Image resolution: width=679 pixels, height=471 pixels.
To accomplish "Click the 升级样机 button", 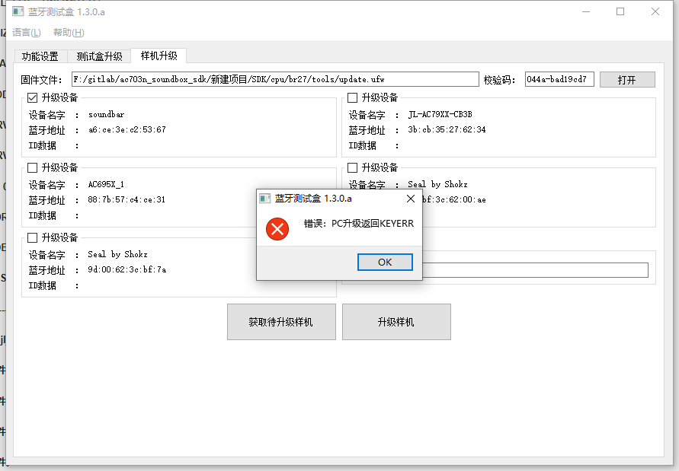I will coord(396,322).
